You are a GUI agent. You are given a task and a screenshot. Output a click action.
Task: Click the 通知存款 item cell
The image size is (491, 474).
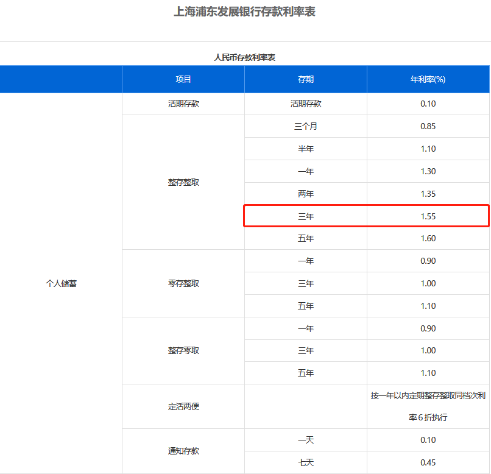tap(183, 451)
